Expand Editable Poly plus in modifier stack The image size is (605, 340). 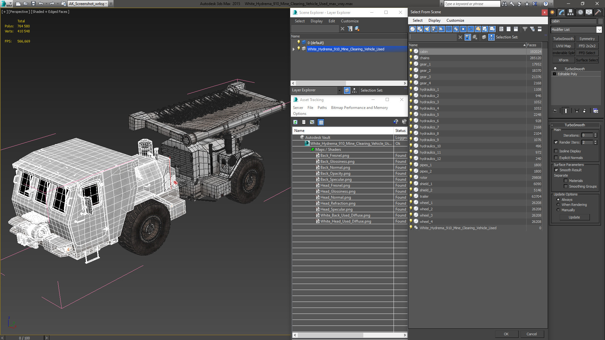coord(555,74)
